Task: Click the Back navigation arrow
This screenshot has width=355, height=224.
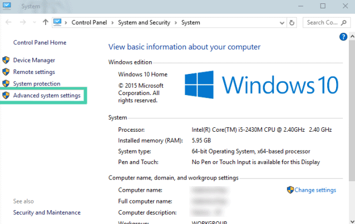Action: tap(8, 22)
